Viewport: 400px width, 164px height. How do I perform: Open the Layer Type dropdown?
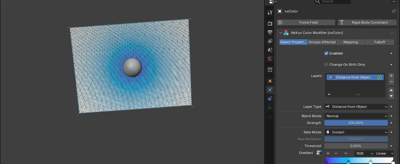[x=356, y=107]
